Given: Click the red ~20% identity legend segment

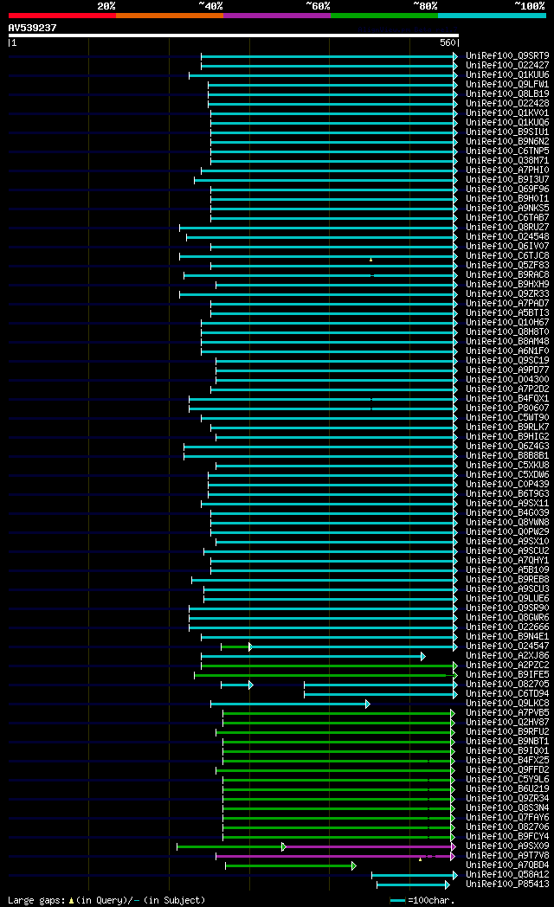Looking at the screenshot, I should pyautogui.click(x=61, y=16).
